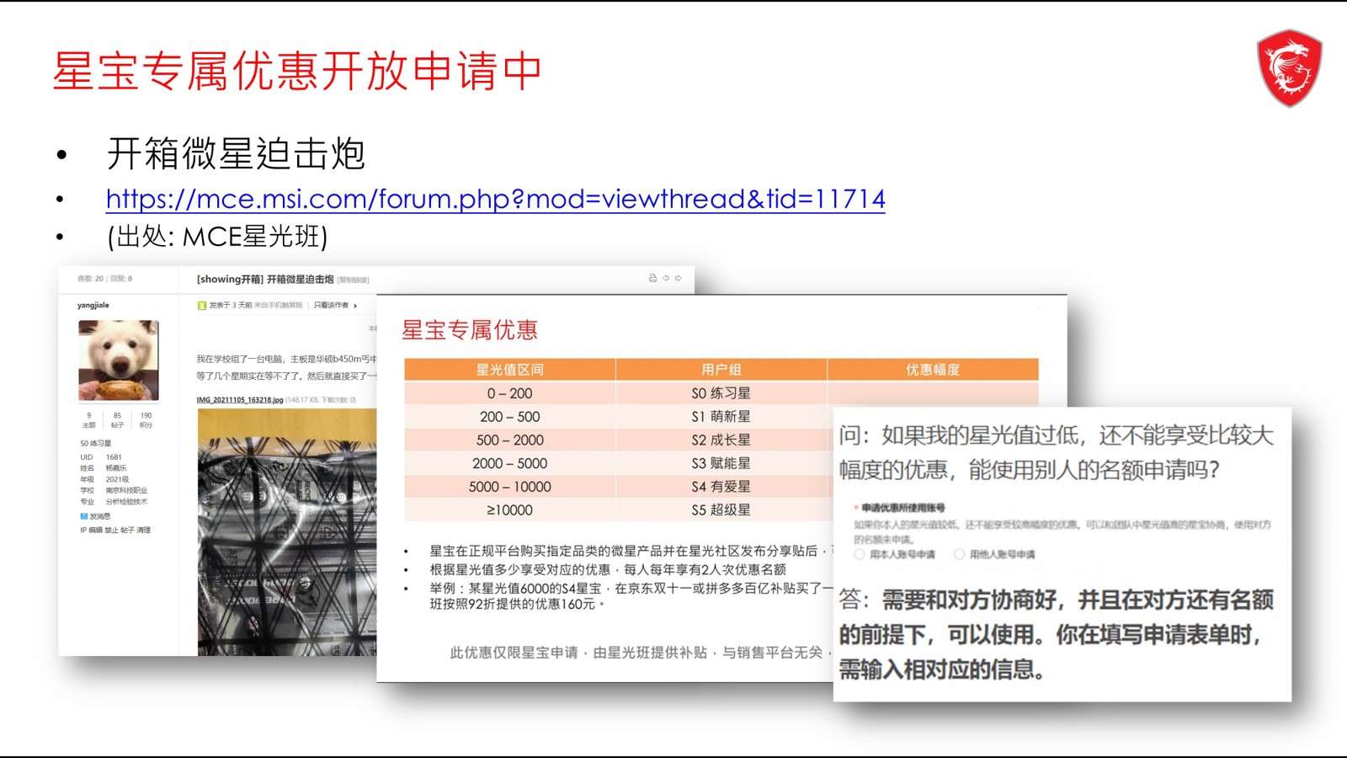Image resolution: width=1347 pixels, height=758 pixels.
Task: Click the 优惠幅度 table header
Action: coord(933,370)
